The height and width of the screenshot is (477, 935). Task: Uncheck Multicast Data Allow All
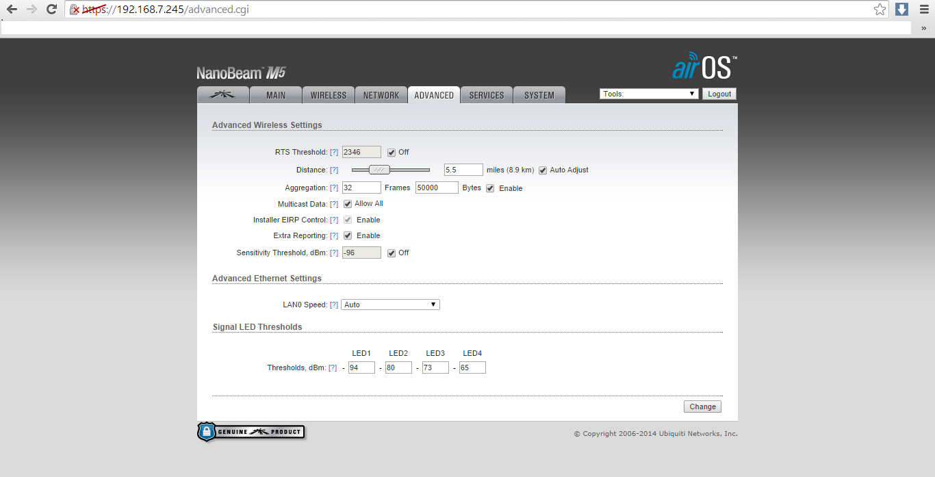tap(348, 204)
